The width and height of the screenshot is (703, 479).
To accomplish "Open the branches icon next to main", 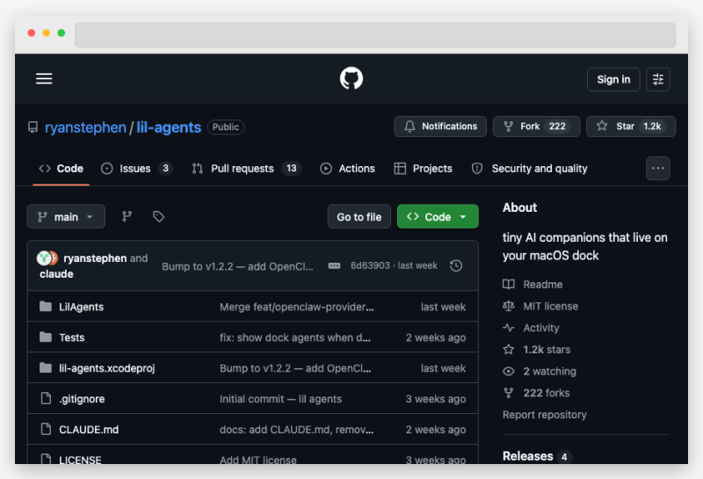I will [x=127, y=216].
